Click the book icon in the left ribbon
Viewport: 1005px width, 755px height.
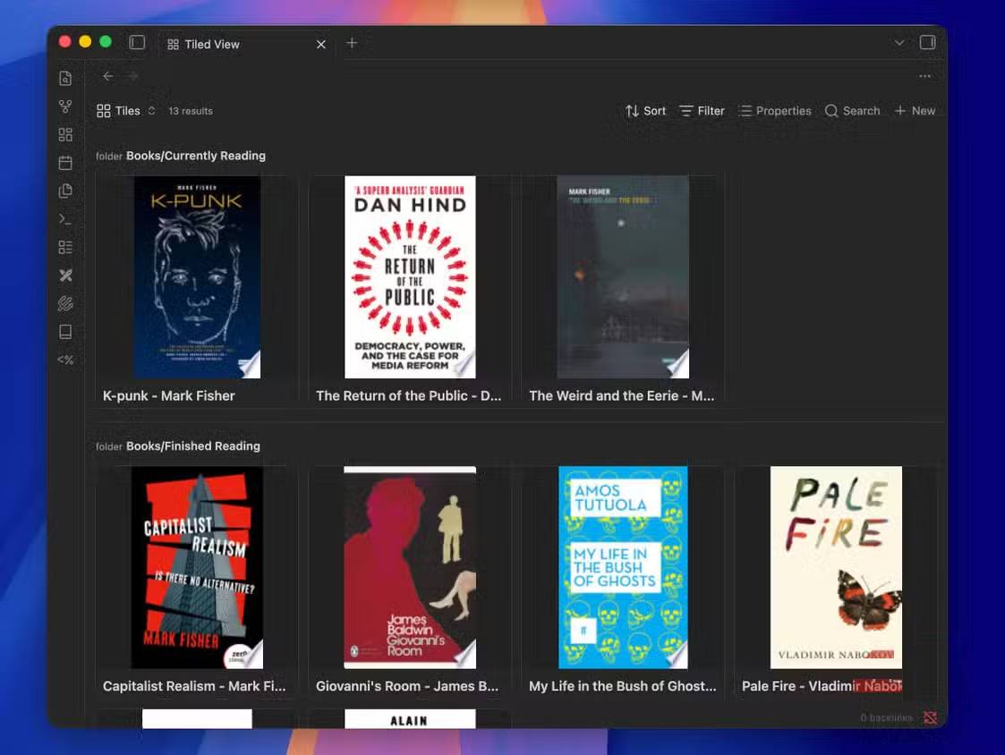65,332
